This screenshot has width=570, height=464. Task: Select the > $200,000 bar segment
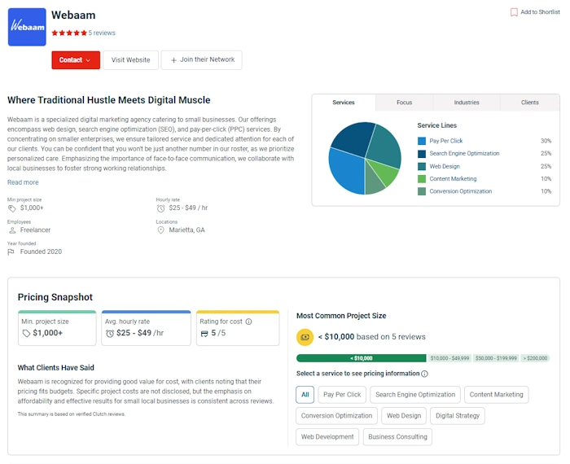pyautogui.click(x=535, y=358)
